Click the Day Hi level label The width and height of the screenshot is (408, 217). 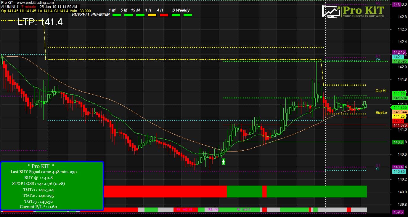click(x=381, y=91)
